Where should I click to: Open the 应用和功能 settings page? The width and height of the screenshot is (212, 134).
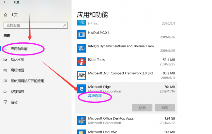coord(19,49)
